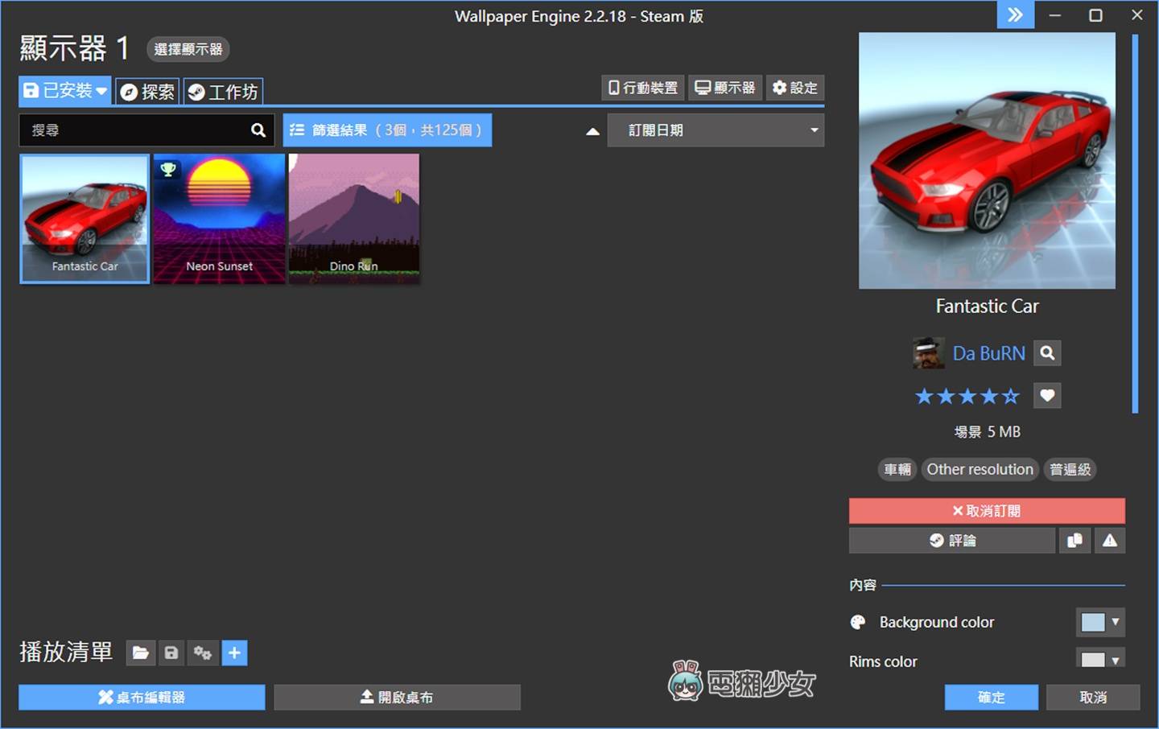The width and height of the screenshot is (1159, 729).
Task: Report this wallpaper using the warning icon
Action: click(x=1109, y=540)
